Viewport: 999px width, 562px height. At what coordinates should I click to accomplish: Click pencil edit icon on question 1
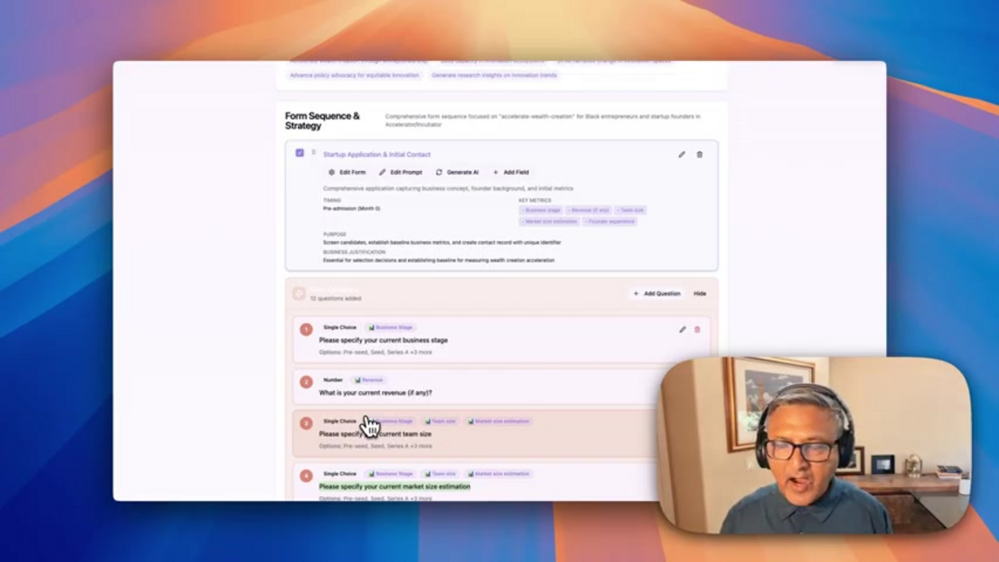[x=683, y=329]
